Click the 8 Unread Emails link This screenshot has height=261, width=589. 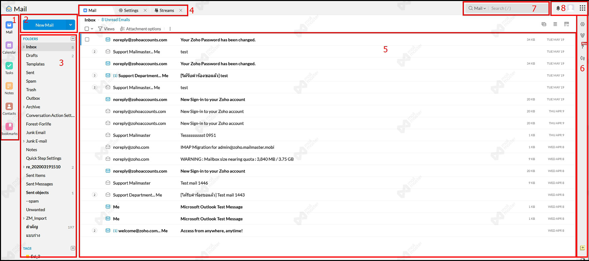[116, 20]
